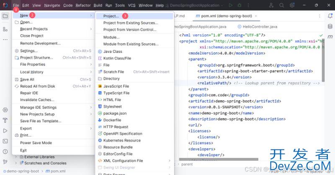The width and height of the screenshot is (335, 175).
Task: Open DemoSpringBootApplication run configuration dropdown
Action: point(195,5)
